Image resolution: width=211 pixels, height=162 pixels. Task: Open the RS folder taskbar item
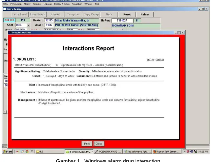coord(49,152)
